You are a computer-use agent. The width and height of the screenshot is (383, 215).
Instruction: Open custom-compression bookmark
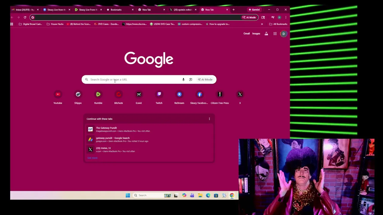(x=190, y=24)
